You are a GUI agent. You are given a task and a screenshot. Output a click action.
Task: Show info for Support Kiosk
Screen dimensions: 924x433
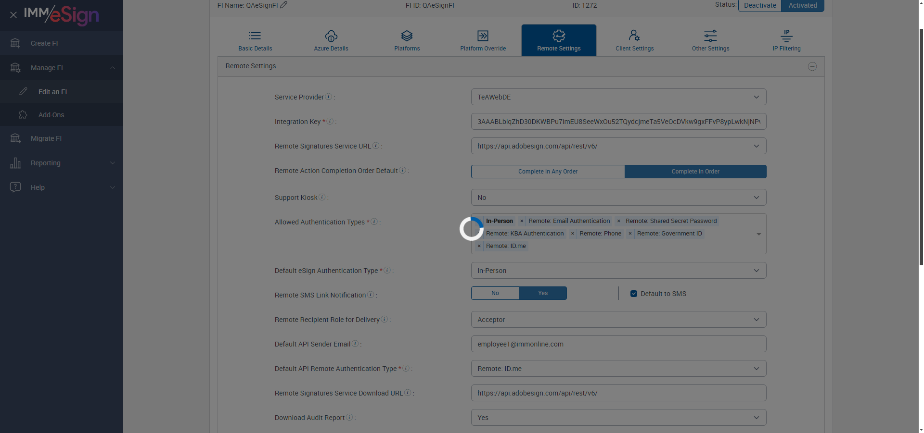coord(322,197)
